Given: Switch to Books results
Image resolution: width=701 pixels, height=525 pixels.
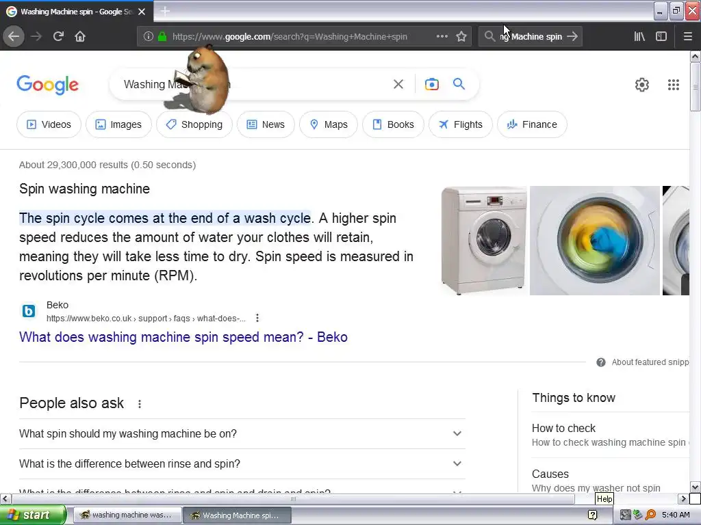Looking at the screenshot, I should point(393,124).
